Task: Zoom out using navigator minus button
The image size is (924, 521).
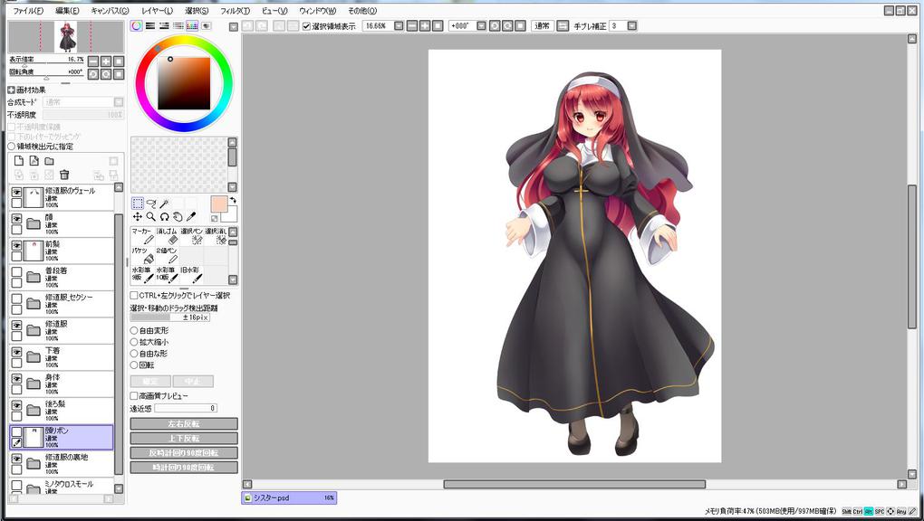Action: (93, 62)
